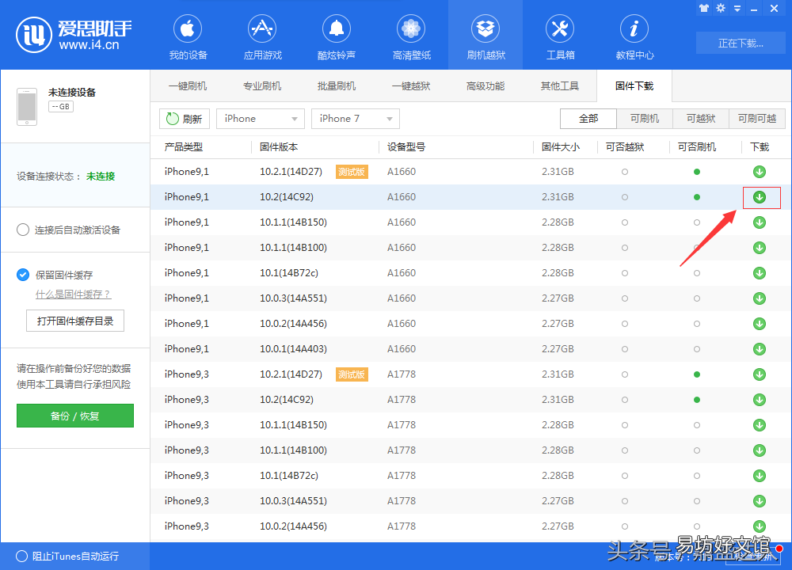This screenshot has height=570, width=792.
Task: Download firmware 10.1.1(14B100) for iPhone9,3
Action: [x=760, y=450]
